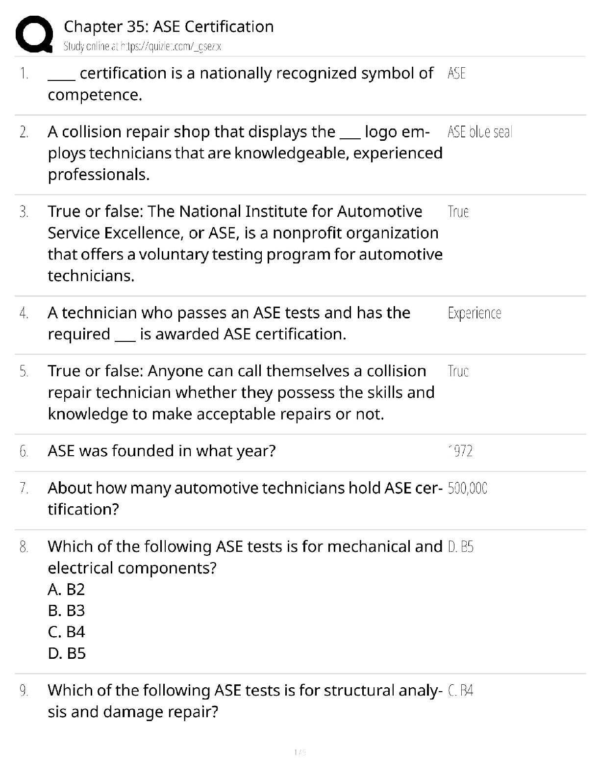
Task: Select answer choice 'B. B3'
Action: pos(66,611)
